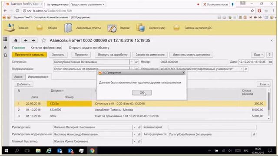The height and width of the screenshot is (156, 278).
Task: Close the Авансовый отчет document form
Action: coord(271,40)
